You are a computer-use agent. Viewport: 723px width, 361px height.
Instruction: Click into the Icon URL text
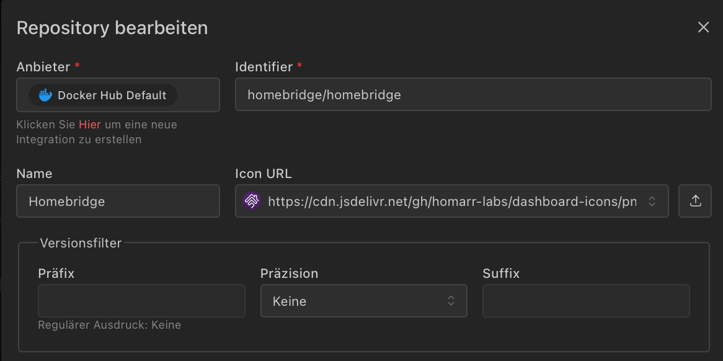(x=451, y=201)
